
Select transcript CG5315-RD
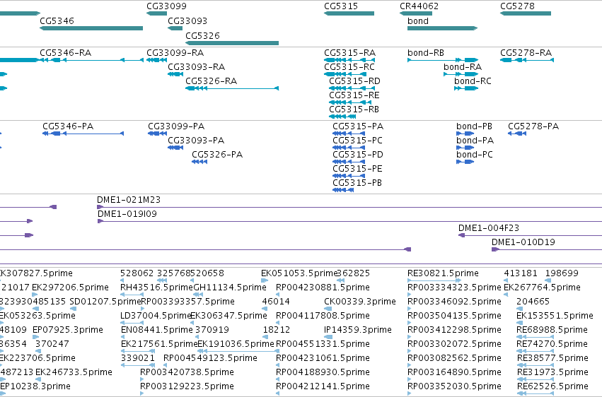tap(352, 88)
